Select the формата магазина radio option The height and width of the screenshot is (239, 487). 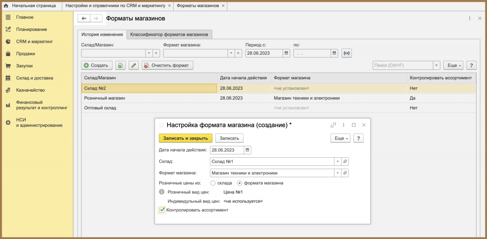click(x=240, y=183)
